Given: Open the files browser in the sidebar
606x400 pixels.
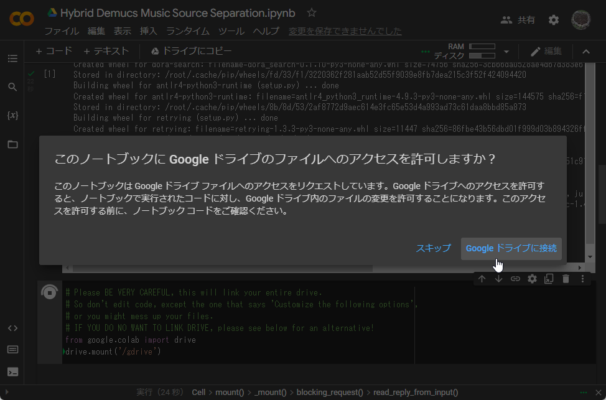Looking at the screenshot, I should 12,144.
